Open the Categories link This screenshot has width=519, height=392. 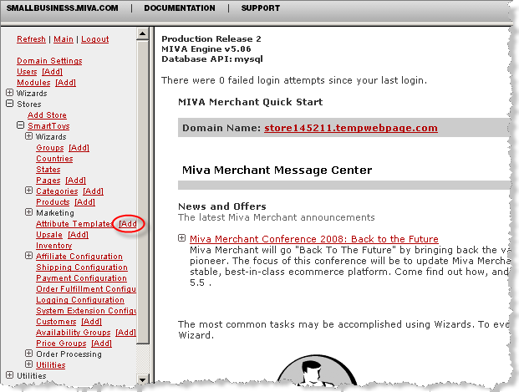click(x=57, y=191)
